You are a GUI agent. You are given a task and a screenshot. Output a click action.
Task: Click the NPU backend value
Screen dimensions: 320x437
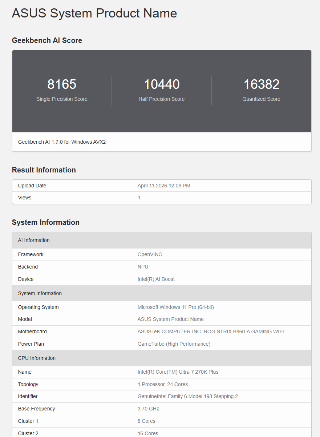[x=143, y=267]
